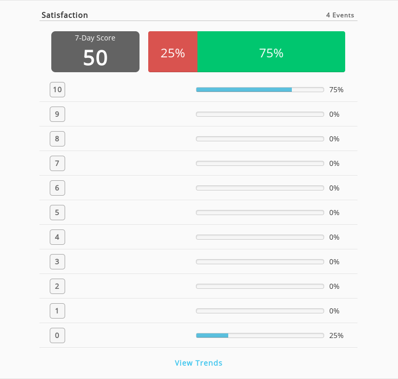Click the 4 Events label
This screenshot has width=398, height=379.
[x=340, y=15]
